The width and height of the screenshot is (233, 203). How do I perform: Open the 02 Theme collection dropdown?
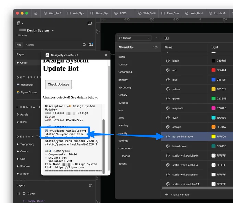[134, 38]
